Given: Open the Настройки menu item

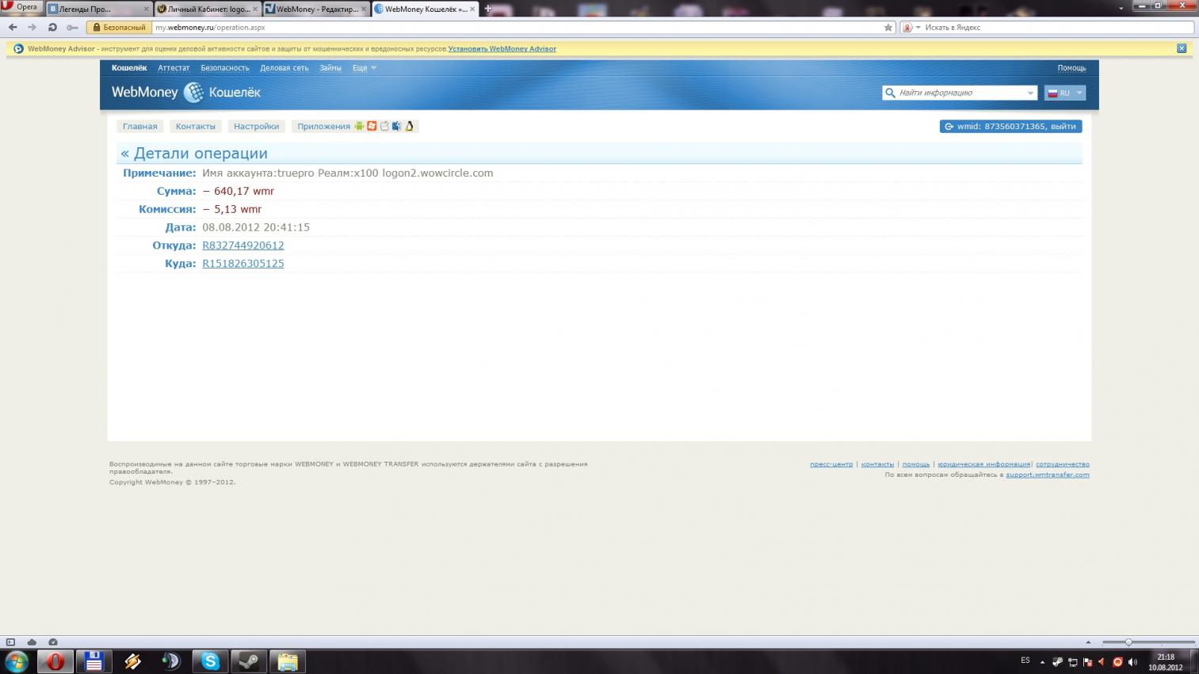Looking at the screenshot, I should (256, 126).
